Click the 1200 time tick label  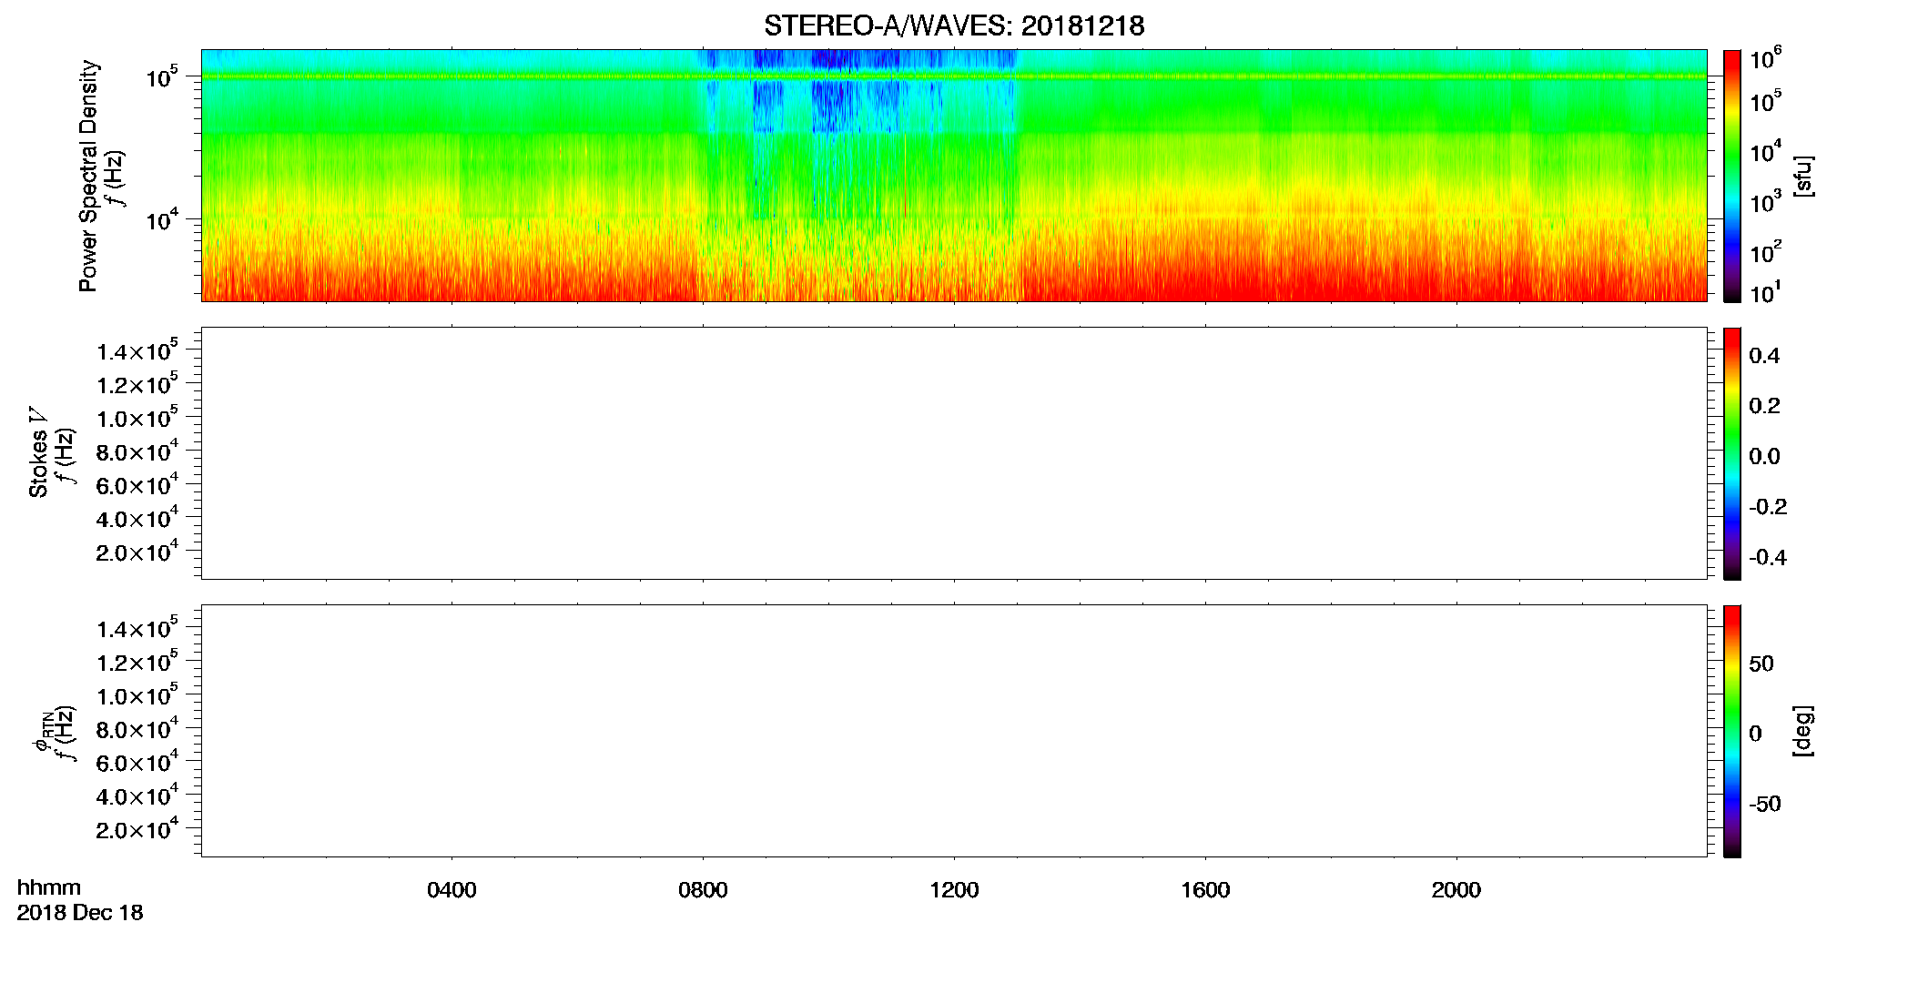(x=954, y=890)
